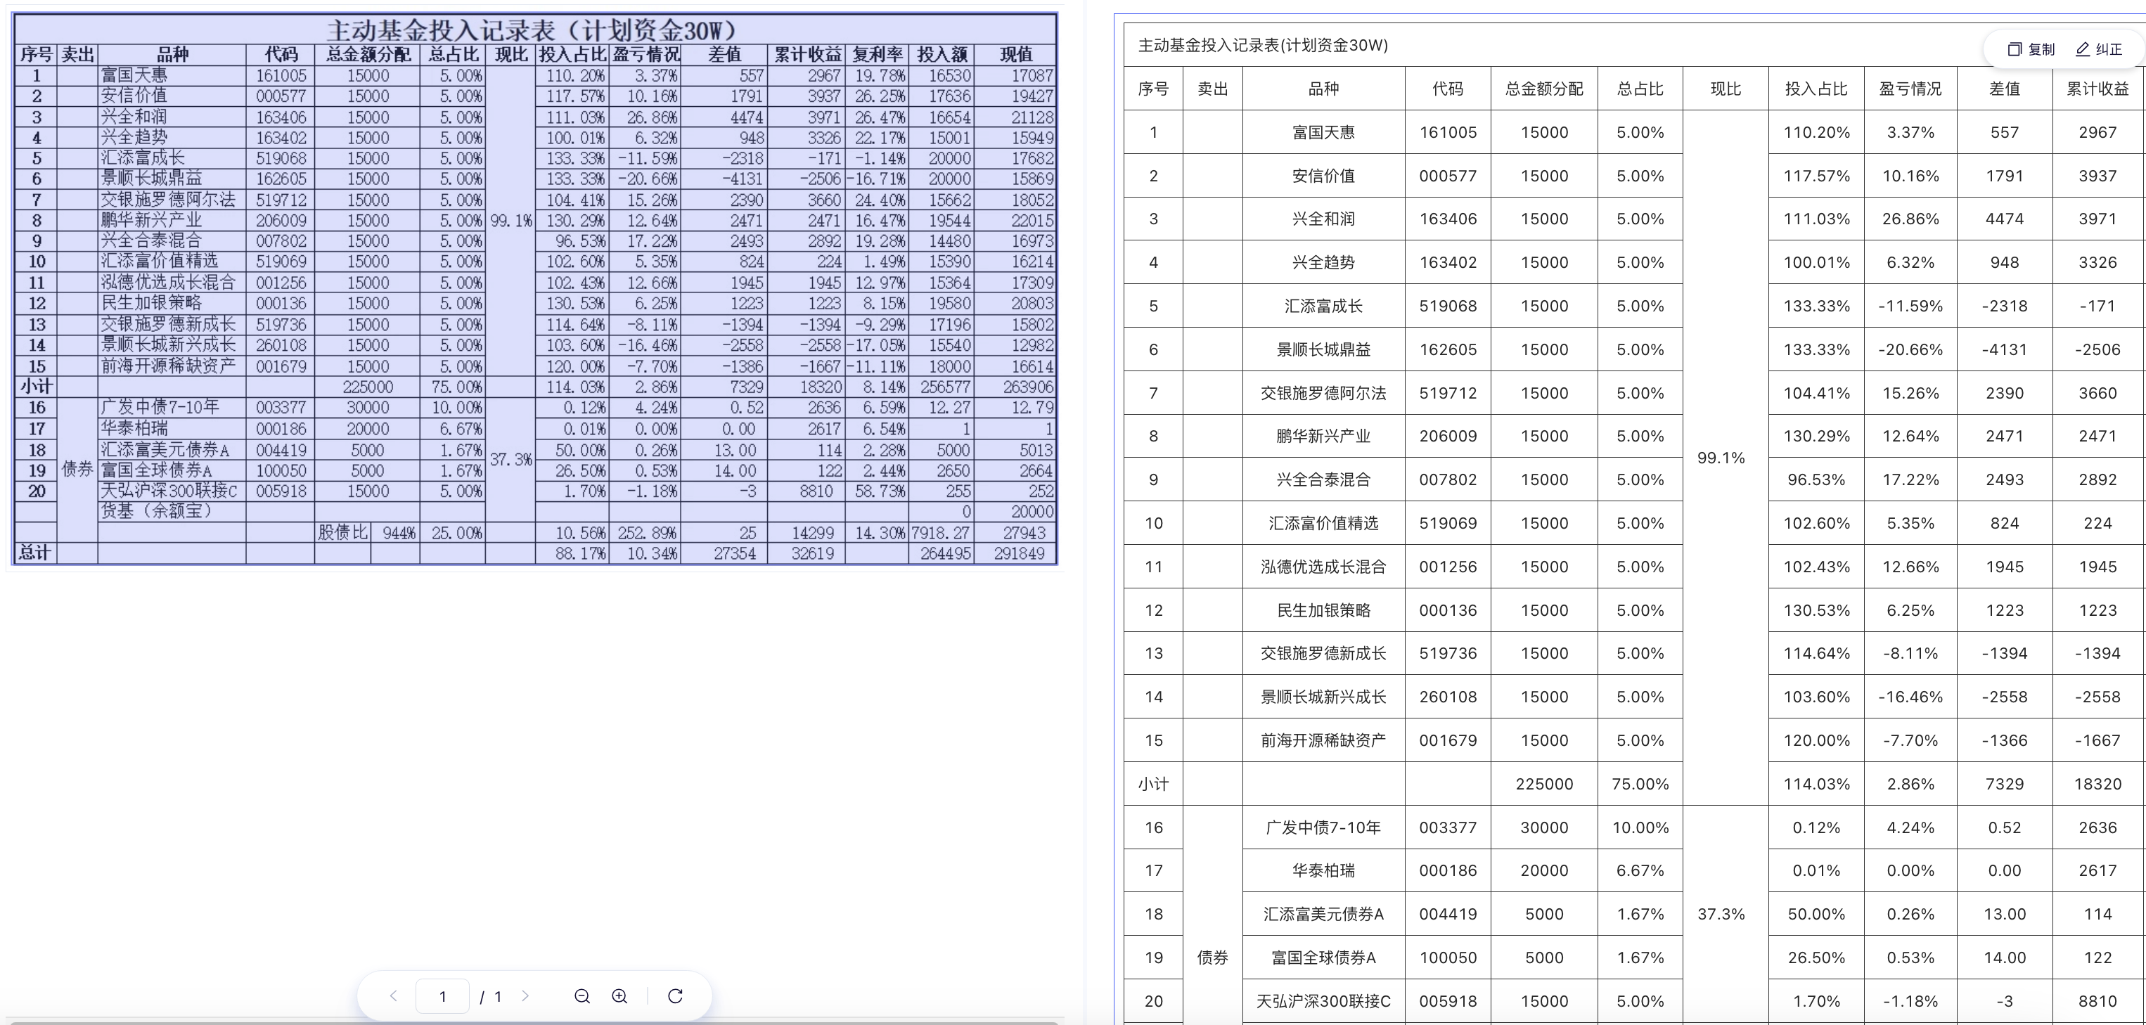This screenshot has height=1025, width=2146.
Task: Click the 复制 copy button
Action: coord(2031,49)
